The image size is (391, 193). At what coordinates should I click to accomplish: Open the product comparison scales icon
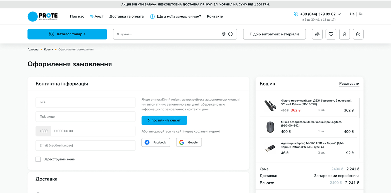click(317, 34)
